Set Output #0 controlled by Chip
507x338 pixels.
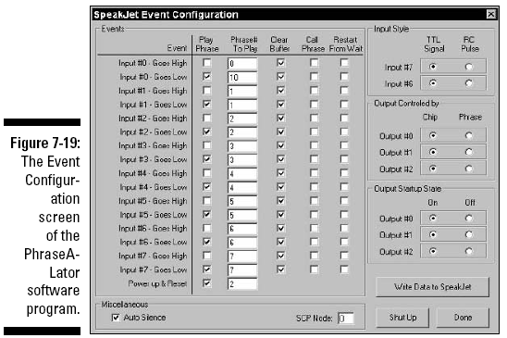(433, 135)
